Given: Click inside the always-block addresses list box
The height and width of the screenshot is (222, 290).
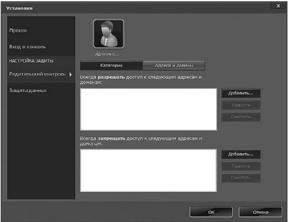Looking at the screenshot, I should (x=149, y=170).
